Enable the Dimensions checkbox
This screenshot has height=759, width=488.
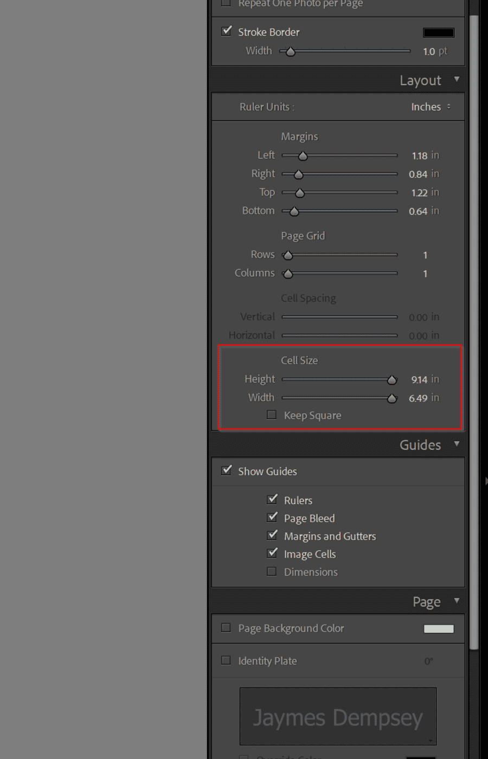click(x=272, y=571)
